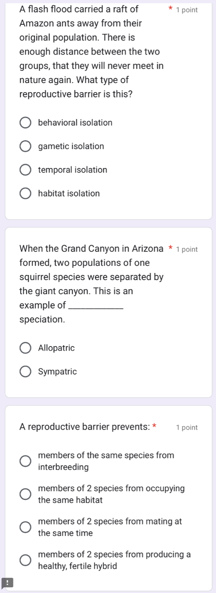This screenshot has width=216, height=593.
Task: Click the temporal isolation label text
Action: pos(73,170)
